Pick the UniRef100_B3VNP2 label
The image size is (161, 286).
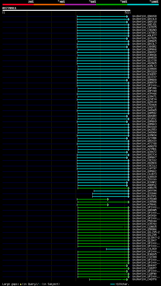coord(144,182)
